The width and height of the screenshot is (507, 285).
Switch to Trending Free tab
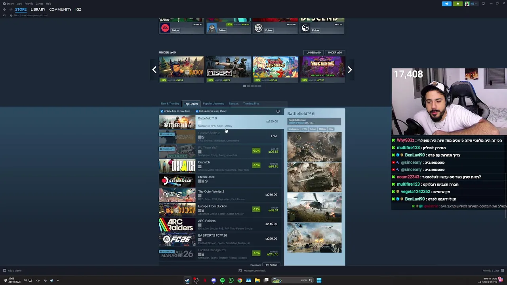[251, 104]
